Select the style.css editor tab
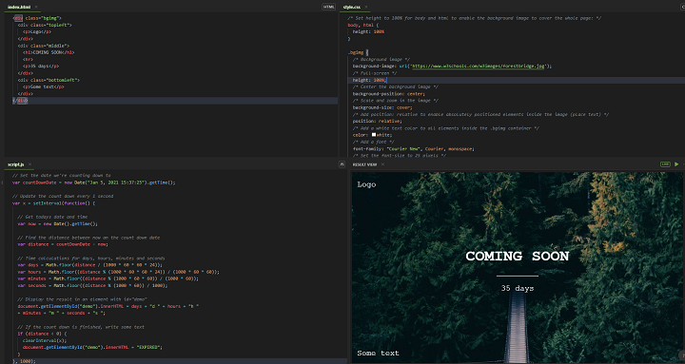The width and height of the screenshot is (685, 364). click(352, 7)
